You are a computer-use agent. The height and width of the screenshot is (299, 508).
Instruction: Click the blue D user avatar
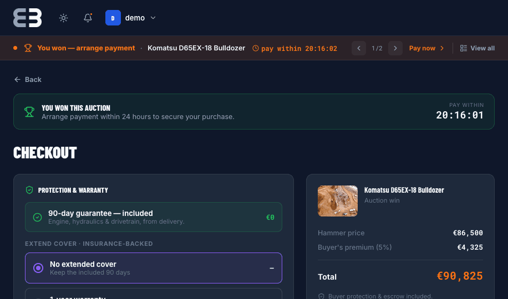(x=113, y=18)
